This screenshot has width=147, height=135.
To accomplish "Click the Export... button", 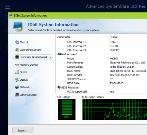I will (x=23, y=130).
